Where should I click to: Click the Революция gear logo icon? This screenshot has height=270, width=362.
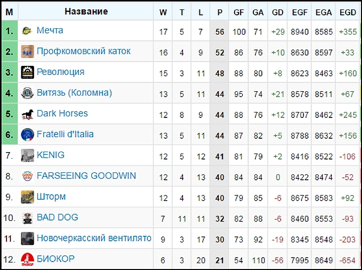[x=27, y=72]
